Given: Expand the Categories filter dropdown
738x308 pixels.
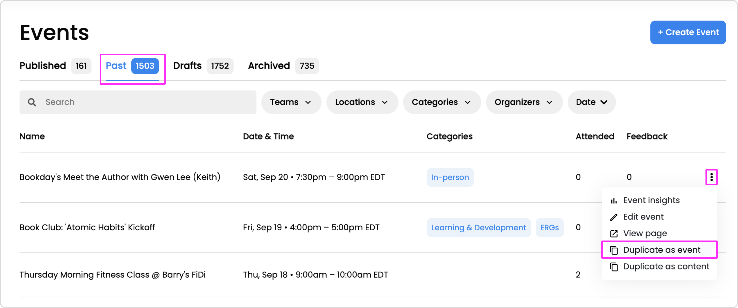Looking at the screenshot, I should click(441, 102).
